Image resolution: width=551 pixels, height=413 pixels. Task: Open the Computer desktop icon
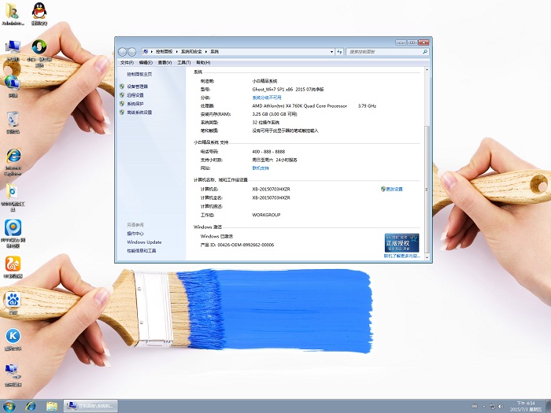pos(13,50)
